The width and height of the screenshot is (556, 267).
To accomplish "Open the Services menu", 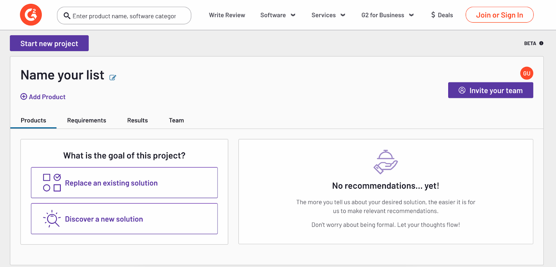I will click(328, 15).
